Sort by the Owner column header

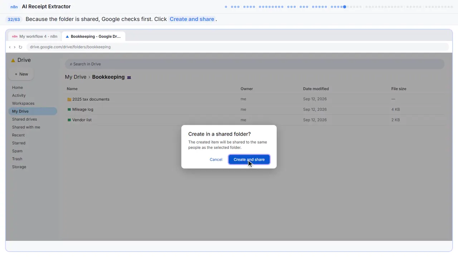tap(247, 89)
